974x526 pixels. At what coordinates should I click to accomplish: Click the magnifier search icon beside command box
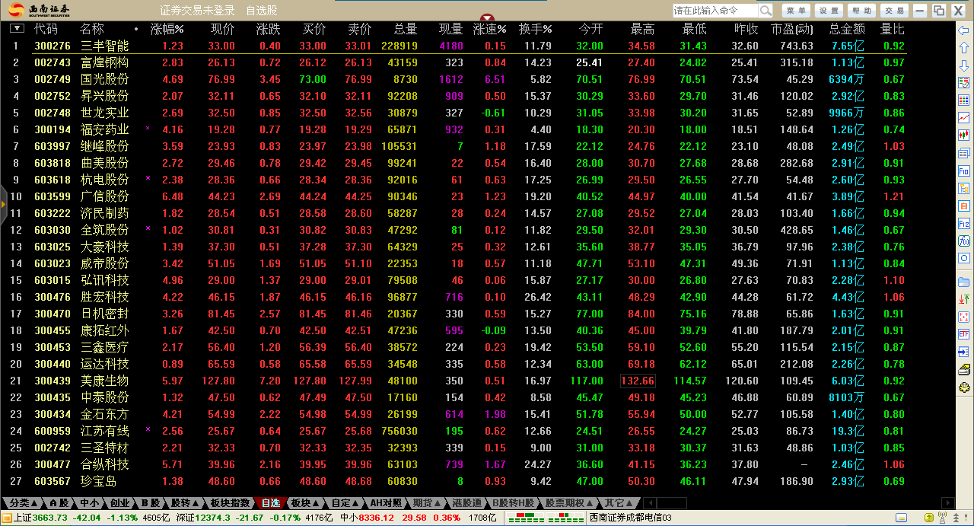coord(766,11)
